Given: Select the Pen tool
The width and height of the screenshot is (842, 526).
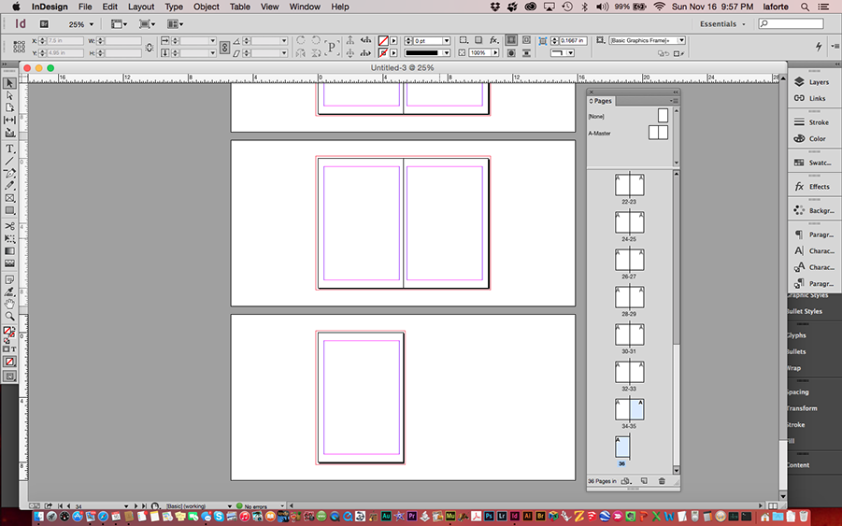Looking at the screenshot, I should (x=9, y=174).
